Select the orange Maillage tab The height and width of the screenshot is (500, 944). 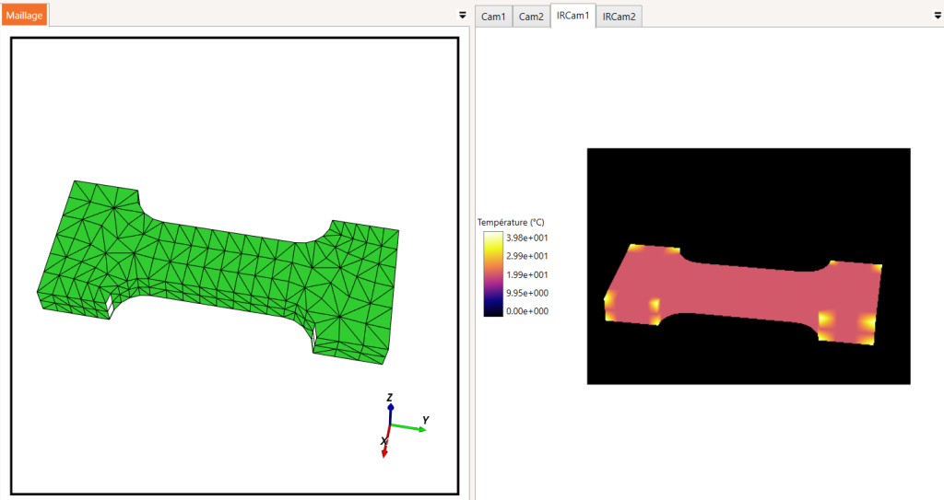tap(24, 15)
